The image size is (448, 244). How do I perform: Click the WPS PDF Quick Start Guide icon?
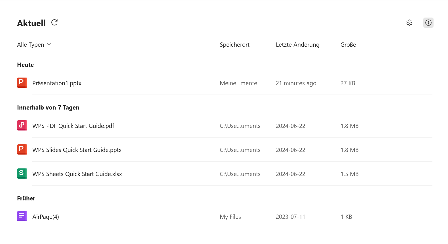[22, 125]
